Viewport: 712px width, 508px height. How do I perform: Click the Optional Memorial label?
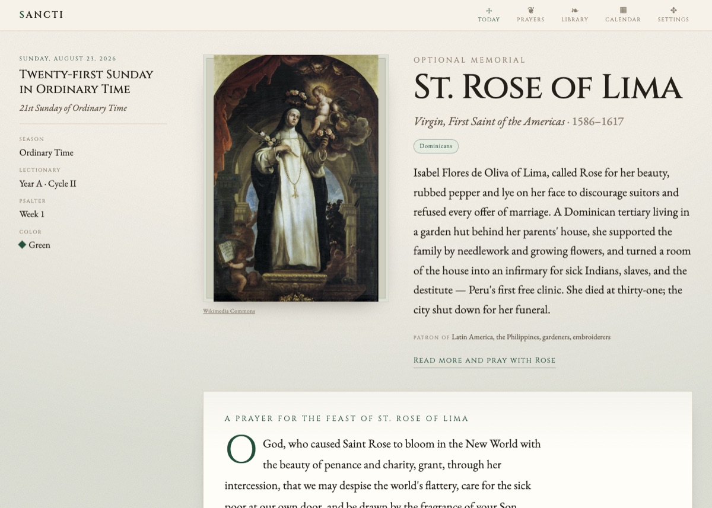point(469,60)
